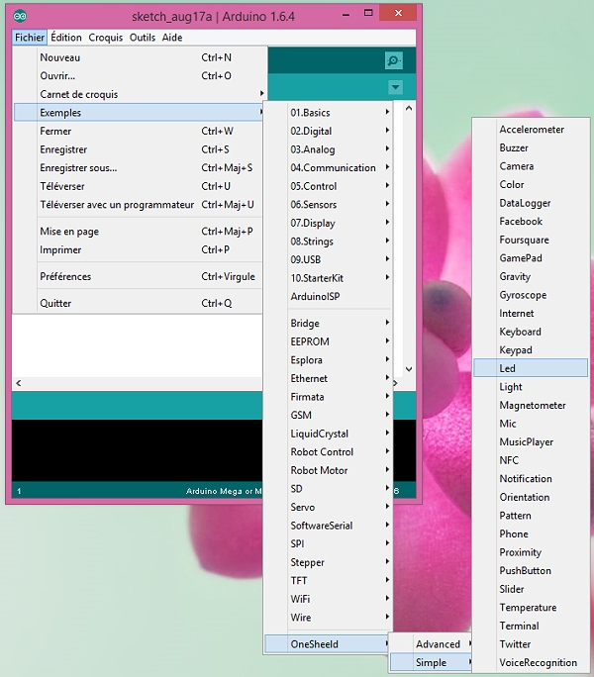
Task: Expand 05.Control examples submenu
Action: point(329,186)
